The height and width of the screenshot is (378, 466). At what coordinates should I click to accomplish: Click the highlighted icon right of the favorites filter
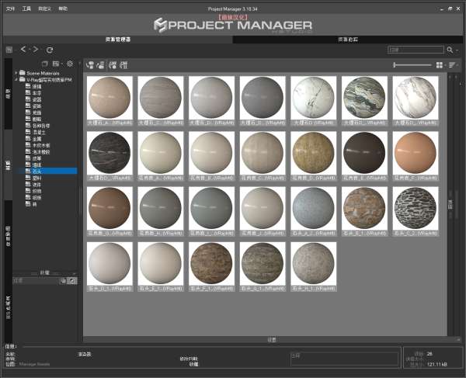pos(72,281)
